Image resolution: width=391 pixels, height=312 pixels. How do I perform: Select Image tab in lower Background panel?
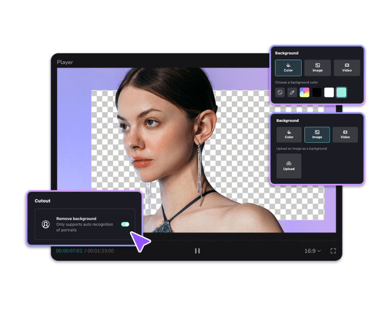click(317, 135)
